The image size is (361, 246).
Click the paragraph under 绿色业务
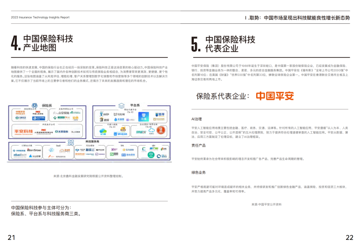[x=269, y=189]
